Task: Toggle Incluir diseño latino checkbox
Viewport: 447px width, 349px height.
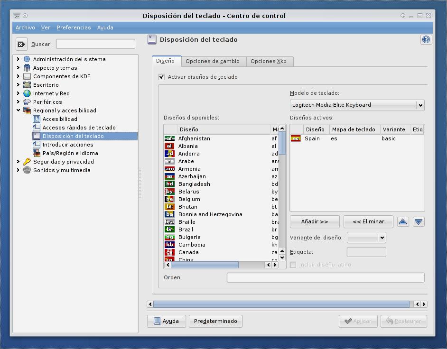Action: tap(293, 265)
